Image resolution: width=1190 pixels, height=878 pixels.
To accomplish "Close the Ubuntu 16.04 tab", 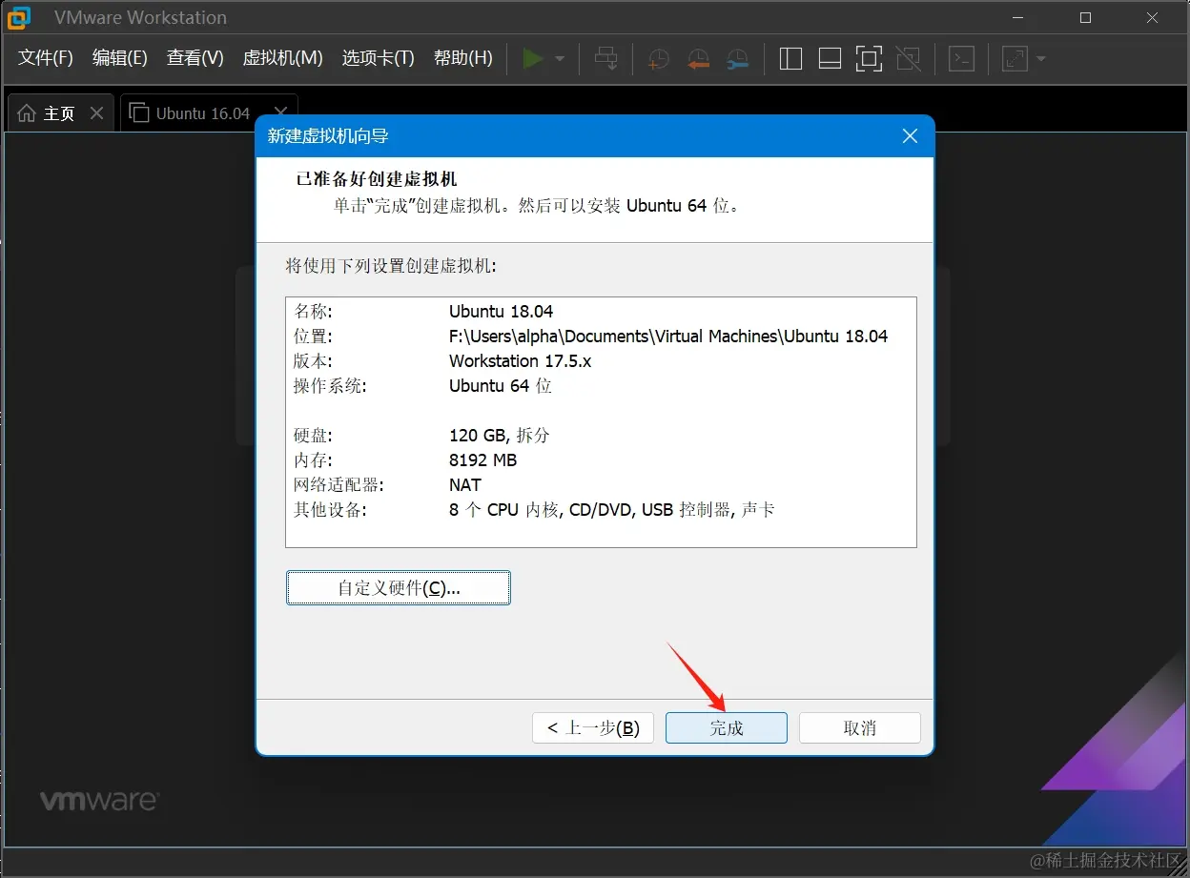I will click(x=280, y=112).
